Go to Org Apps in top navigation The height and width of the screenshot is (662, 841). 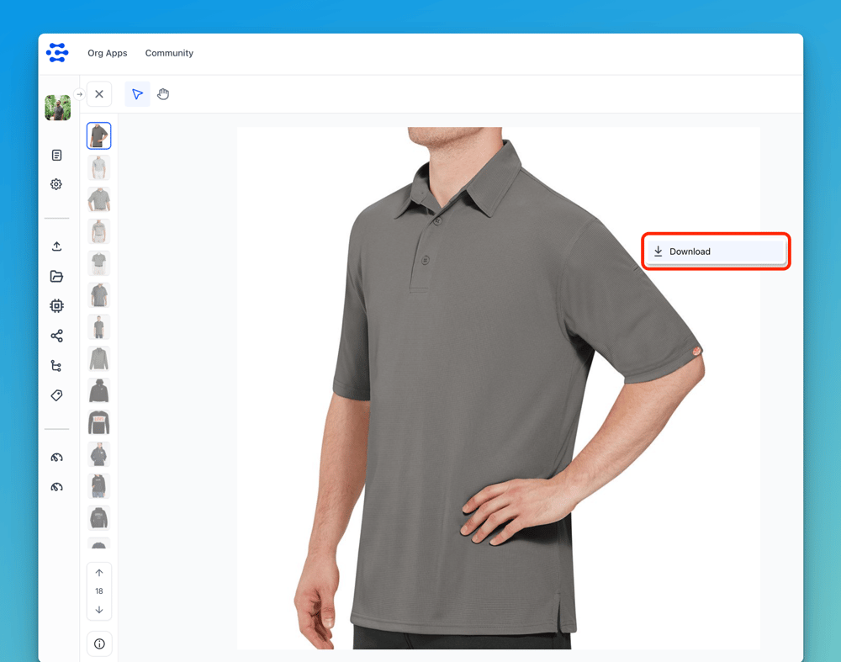pyautogui.click(x=108, y=53)
